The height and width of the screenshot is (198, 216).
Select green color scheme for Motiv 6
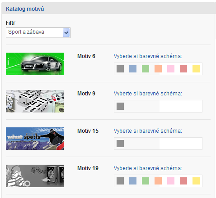tap(146, 69)
